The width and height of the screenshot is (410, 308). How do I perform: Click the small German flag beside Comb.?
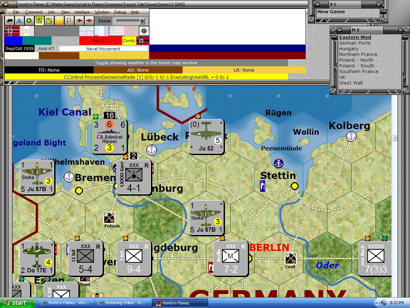coord(143,41)
